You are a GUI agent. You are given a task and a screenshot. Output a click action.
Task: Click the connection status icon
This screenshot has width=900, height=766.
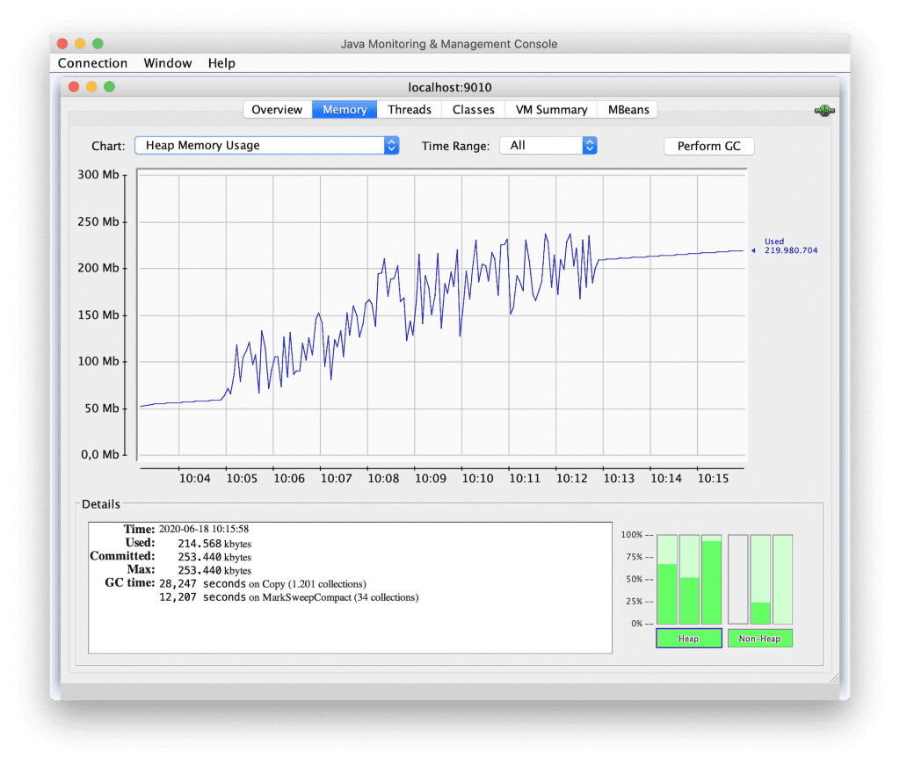[824, 111]
